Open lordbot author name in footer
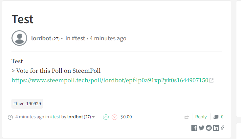241x139 pixels. coord(75,117)
